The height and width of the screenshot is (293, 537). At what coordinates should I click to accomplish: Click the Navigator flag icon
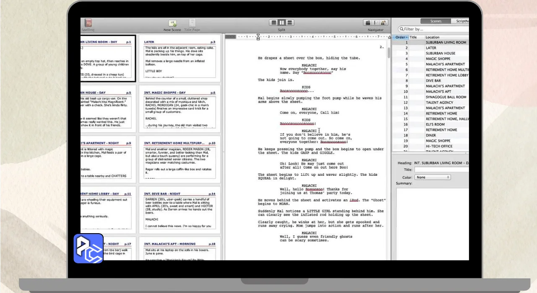pyautogui.click(x=376, y=23)
